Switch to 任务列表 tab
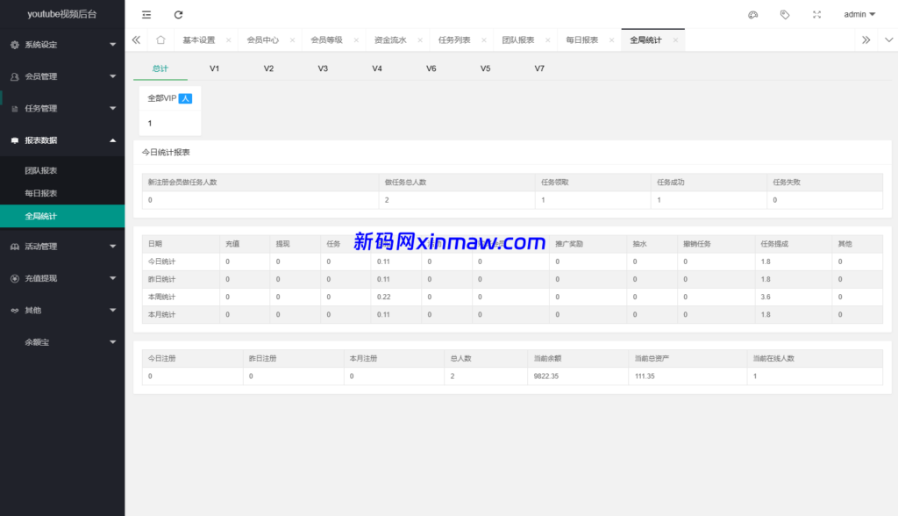This screenshot has height=516, width=898. (454, 40)
